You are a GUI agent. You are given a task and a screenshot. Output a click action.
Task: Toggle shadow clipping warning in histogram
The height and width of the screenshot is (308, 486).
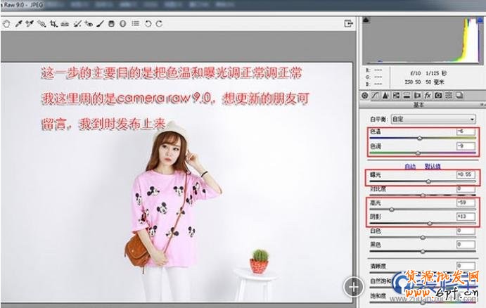[367, 22]
